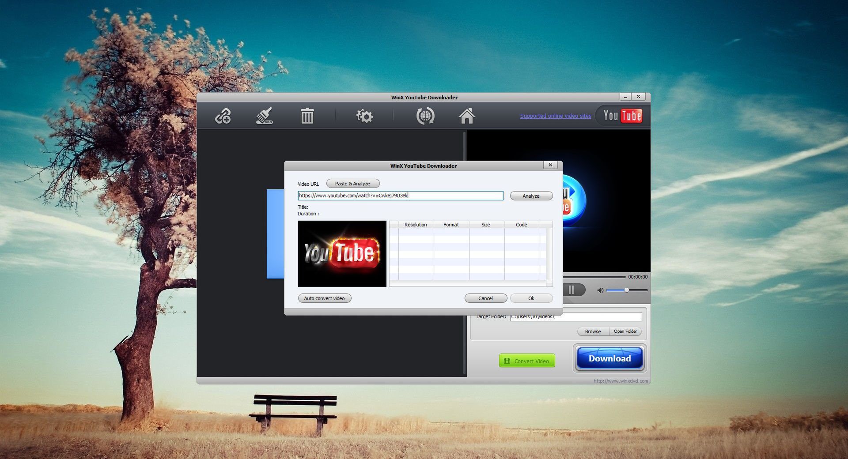This screenshot has width=848, height=459.
Task: Click the playback progress bar
Action: pos(594,277)
